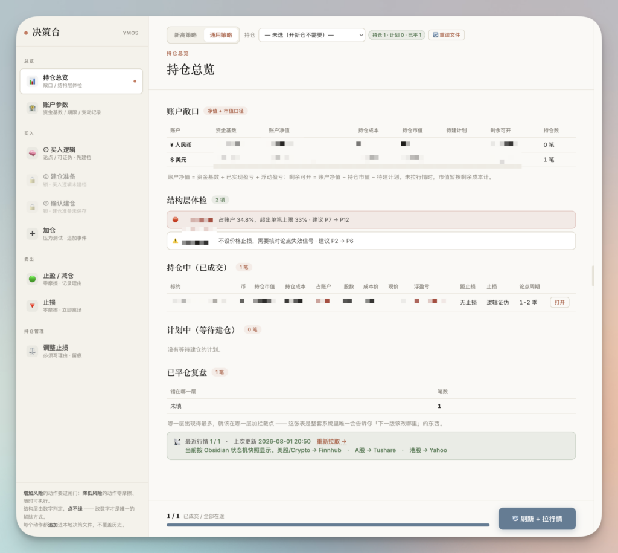Click the 逻辑证伪 stop-loss cell
The height and width of the screenshot is (553, 618).
coord(497,302)
